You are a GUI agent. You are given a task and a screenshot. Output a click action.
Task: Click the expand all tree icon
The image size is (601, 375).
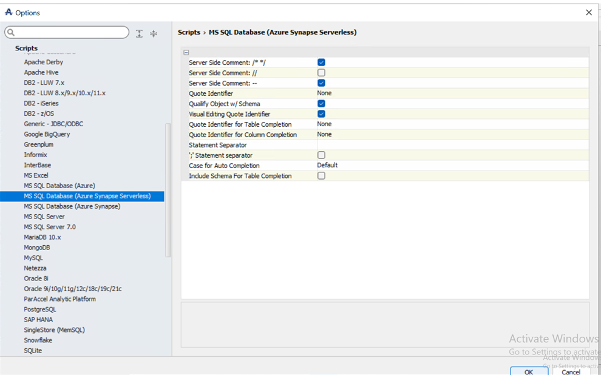139,34
